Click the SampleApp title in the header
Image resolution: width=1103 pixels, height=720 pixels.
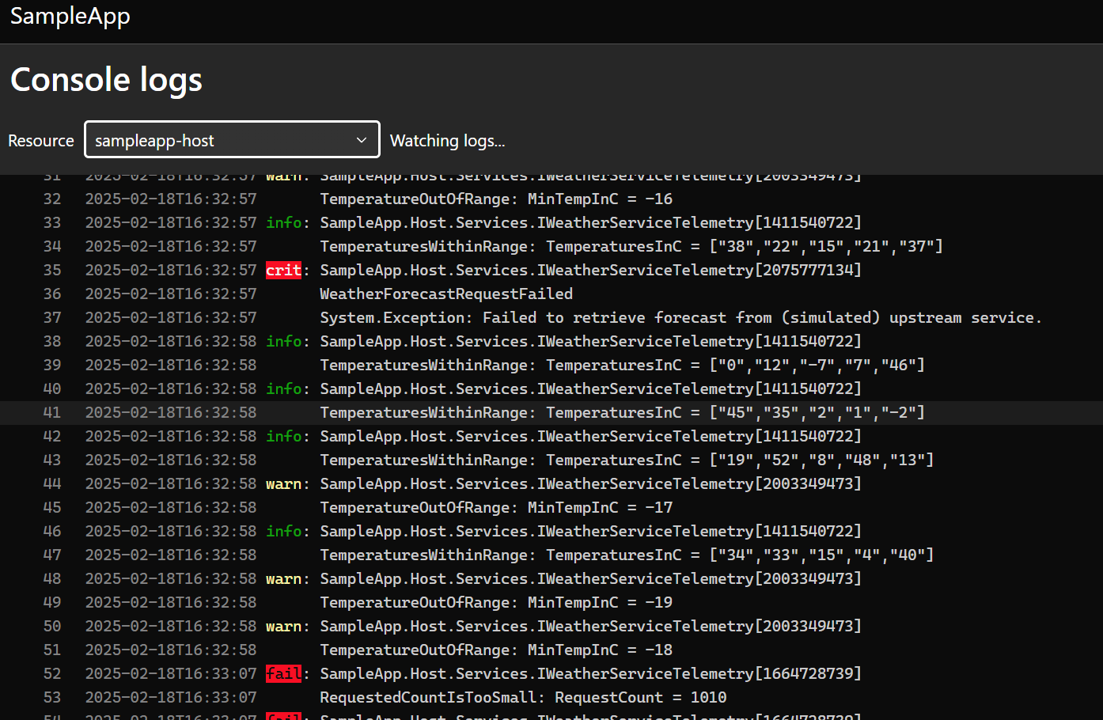(70, 16)
